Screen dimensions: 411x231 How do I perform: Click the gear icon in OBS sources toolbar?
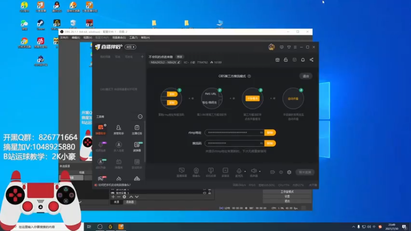pos(124,197)
